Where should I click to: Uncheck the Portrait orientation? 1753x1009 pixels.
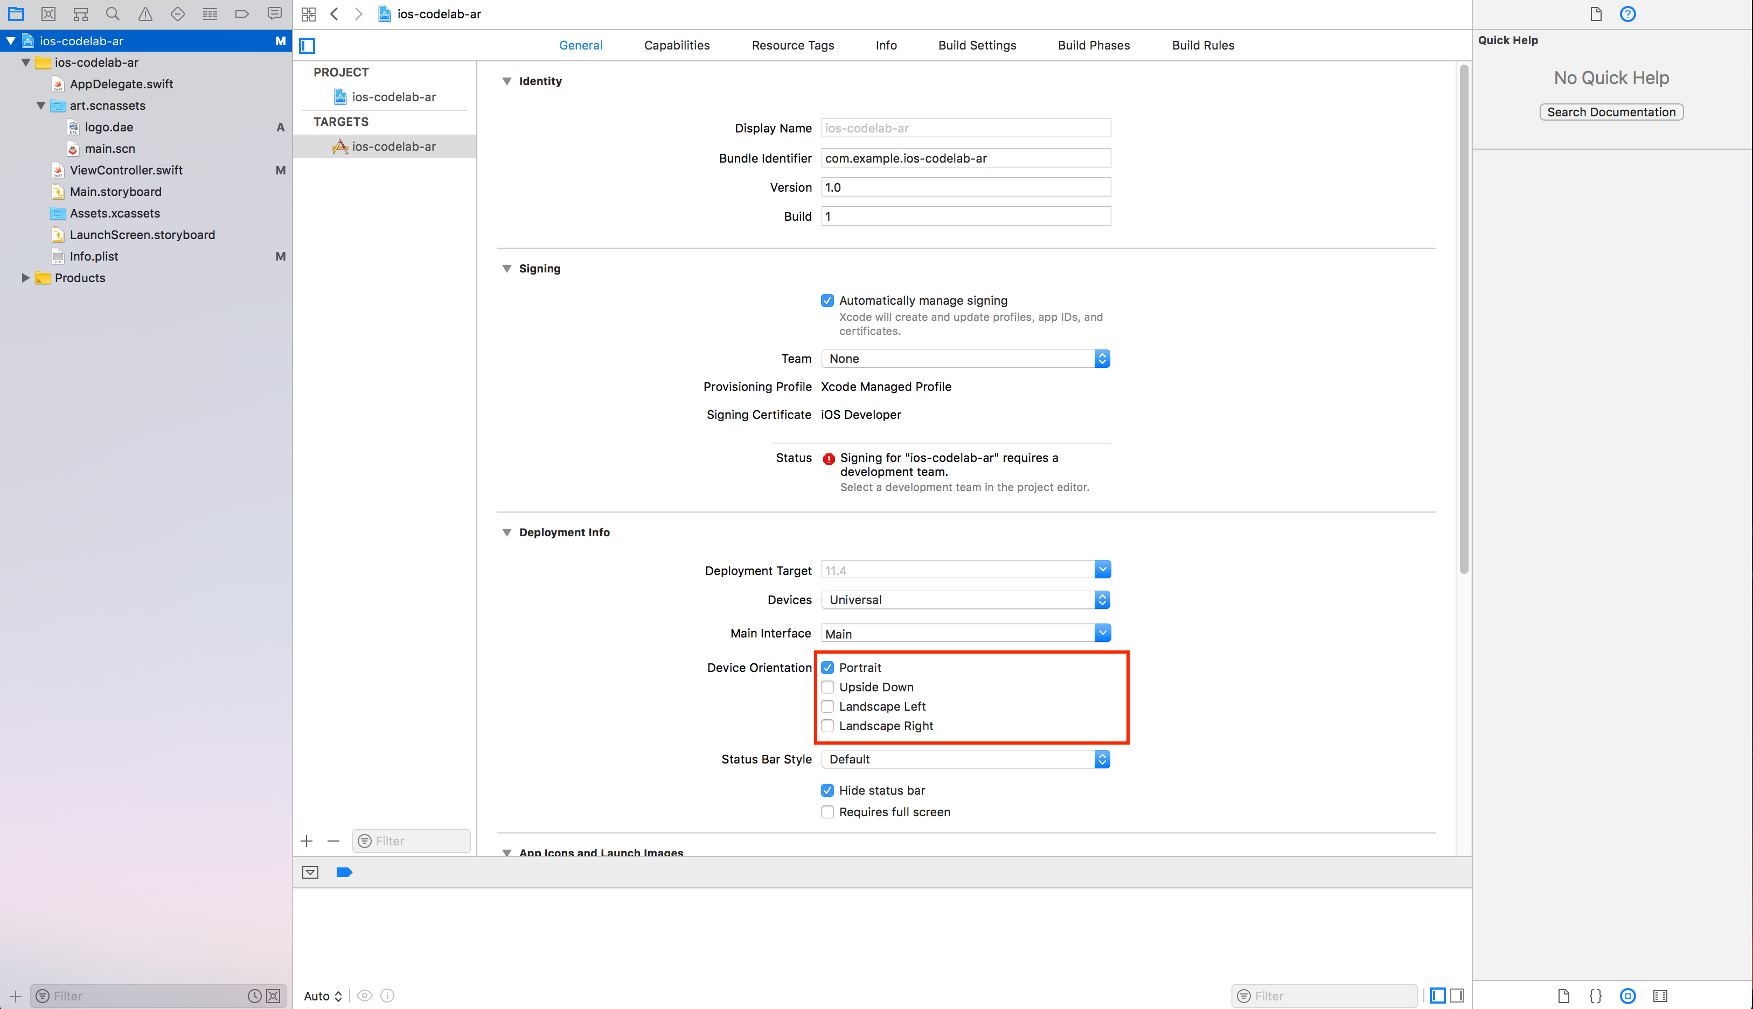tap(827, 667)
